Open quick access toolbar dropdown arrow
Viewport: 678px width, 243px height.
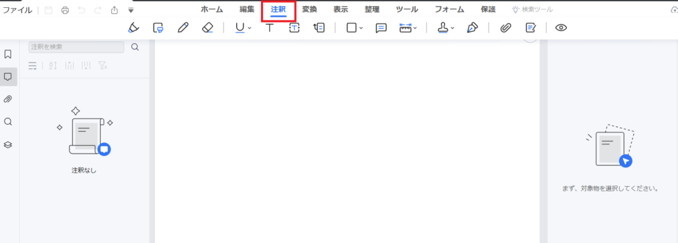tap(131, 10)
